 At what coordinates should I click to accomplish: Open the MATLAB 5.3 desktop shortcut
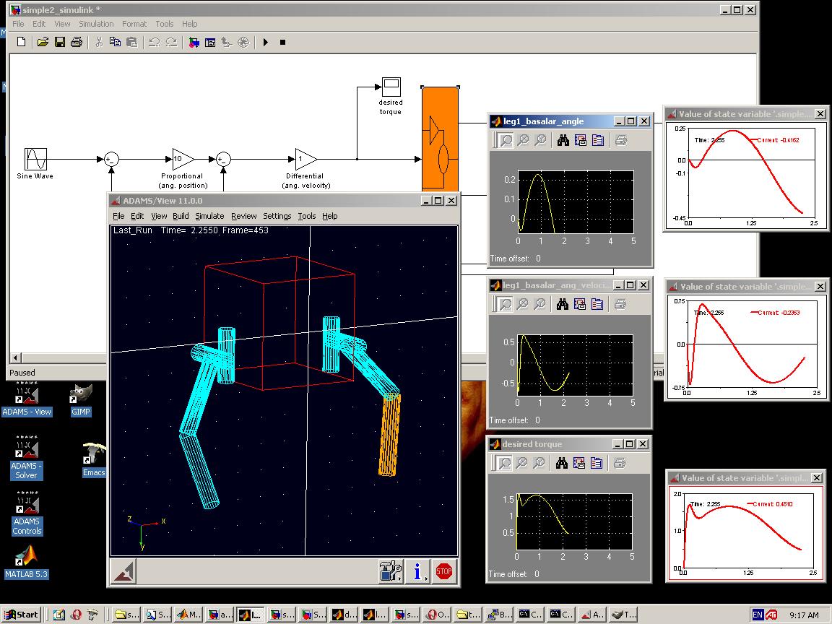pos(27,563)
